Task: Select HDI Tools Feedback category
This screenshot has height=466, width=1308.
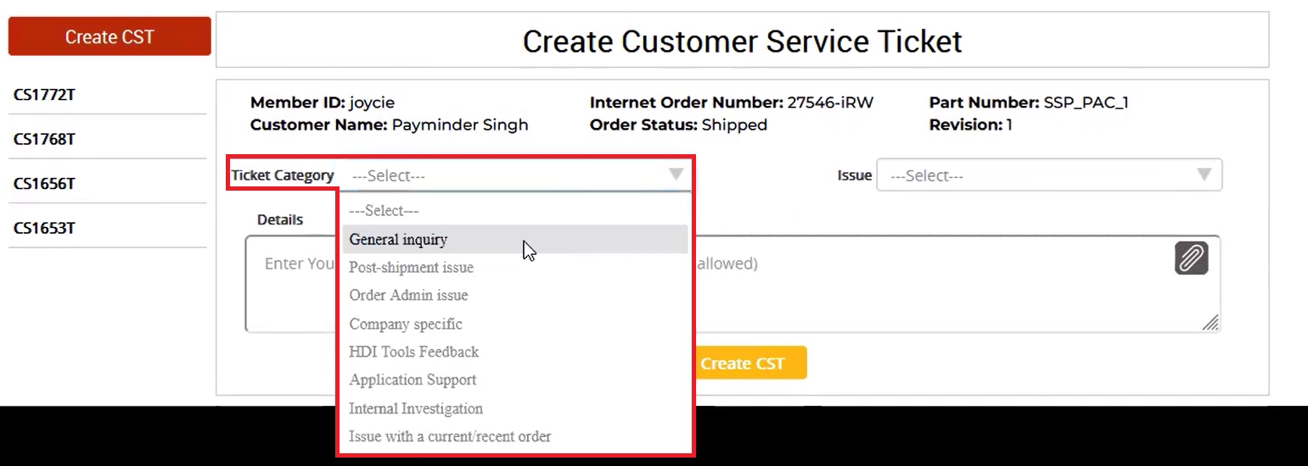Action: [515, 352]
